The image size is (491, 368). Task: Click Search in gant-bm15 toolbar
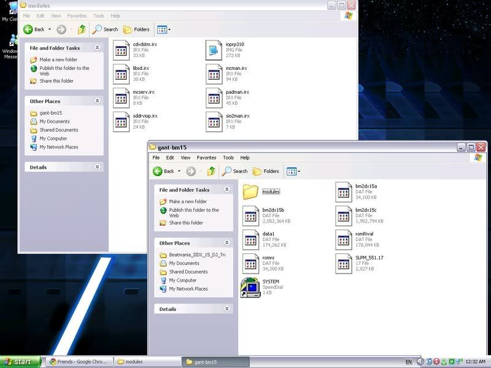234,171
